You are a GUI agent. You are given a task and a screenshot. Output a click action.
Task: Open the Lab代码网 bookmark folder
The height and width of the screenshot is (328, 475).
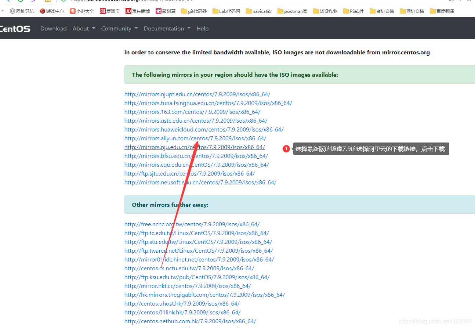pyautogui.click(x=226, y=11)
